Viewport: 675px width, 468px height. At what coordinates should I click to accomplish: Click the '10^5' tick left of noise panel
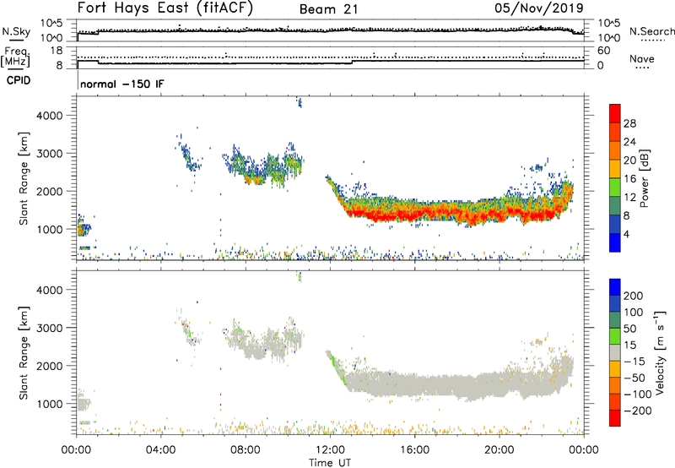pyautogui.click(x=51, y=23)
